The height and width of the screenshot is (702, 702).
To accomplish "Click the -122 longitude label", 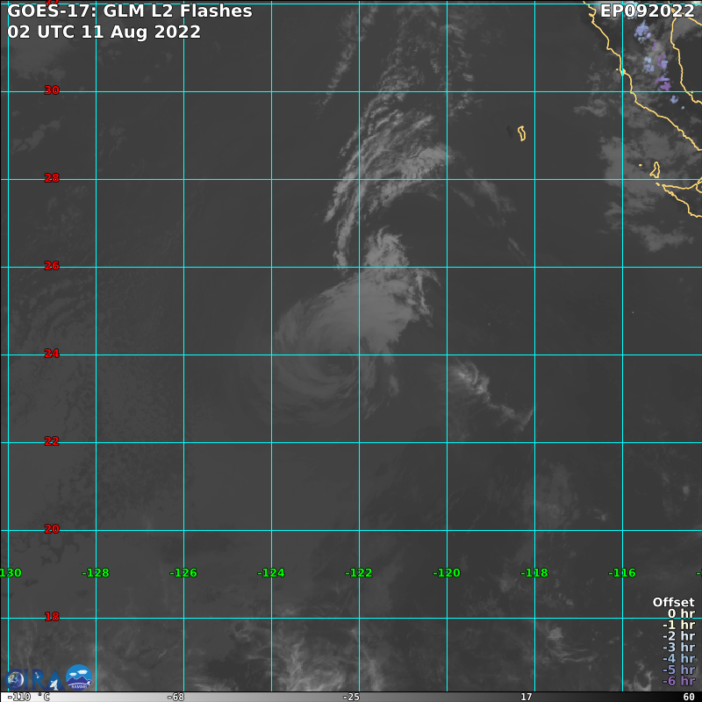I will pos(359,573).
